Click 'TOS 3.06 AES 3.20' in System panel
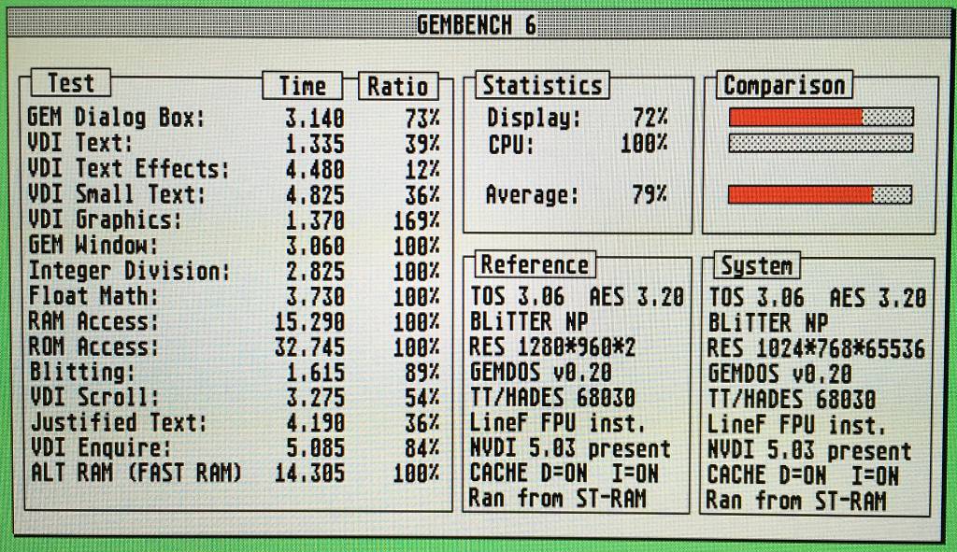This screenshot has height=552, width=957. point(817,298)
